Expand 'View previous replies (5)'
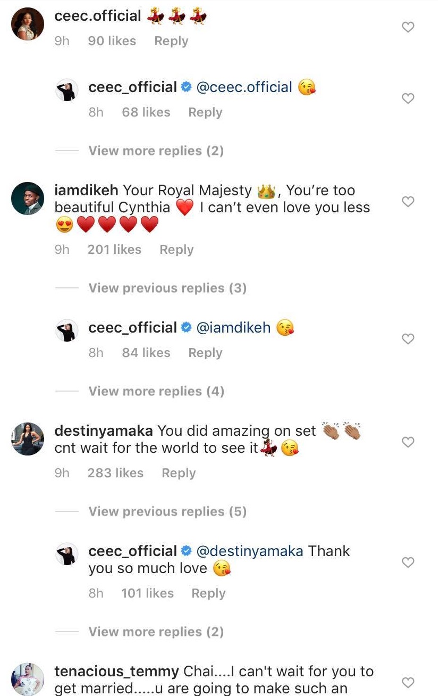440x696 pixels. tap(167, 512)
